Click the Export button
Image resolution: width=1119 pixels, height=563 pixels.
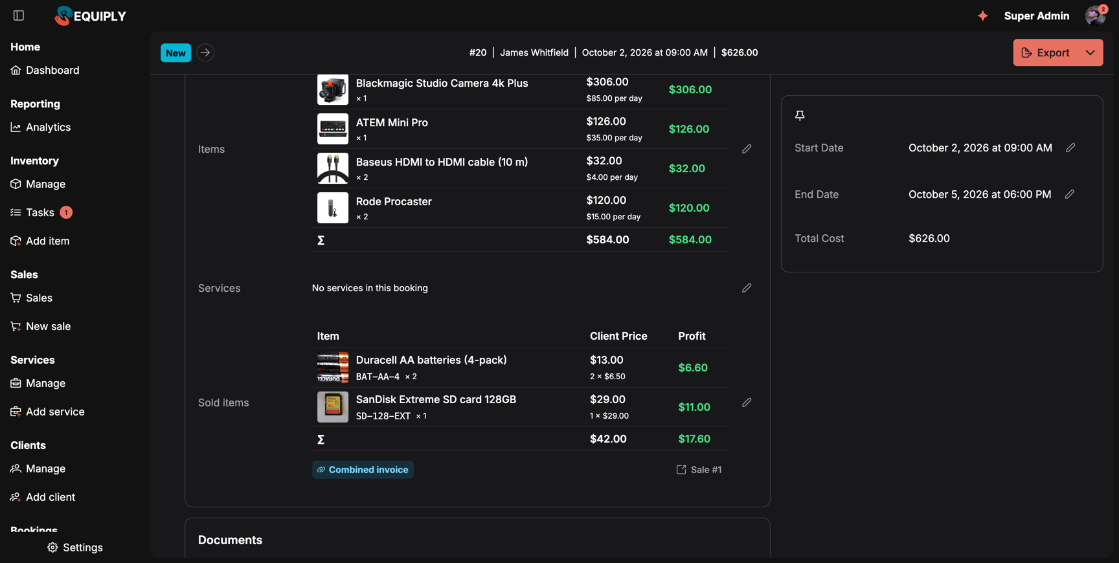click(1046, 52)
